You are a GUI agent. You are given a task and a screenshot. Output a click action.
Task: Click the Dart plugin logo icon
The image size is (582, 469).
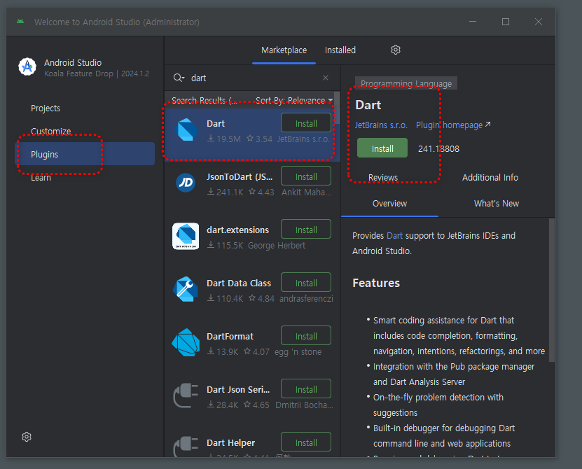click(x=186, y=130)
